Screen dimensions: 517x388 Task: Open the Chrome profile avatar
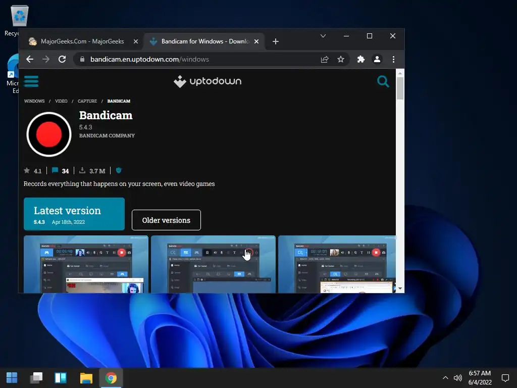[377, 59]
